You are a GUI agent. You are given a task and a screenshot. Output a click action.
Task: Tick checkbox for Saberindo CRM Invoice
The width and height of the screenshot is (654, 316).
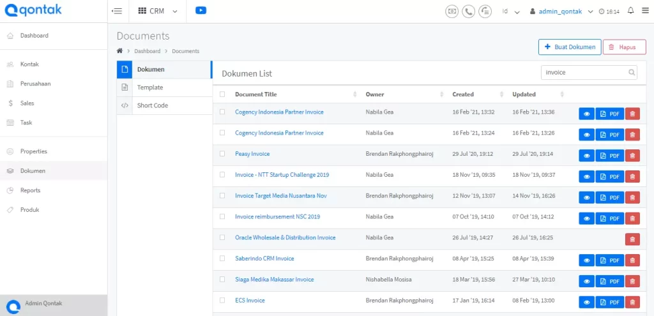[x=222, y=258]
